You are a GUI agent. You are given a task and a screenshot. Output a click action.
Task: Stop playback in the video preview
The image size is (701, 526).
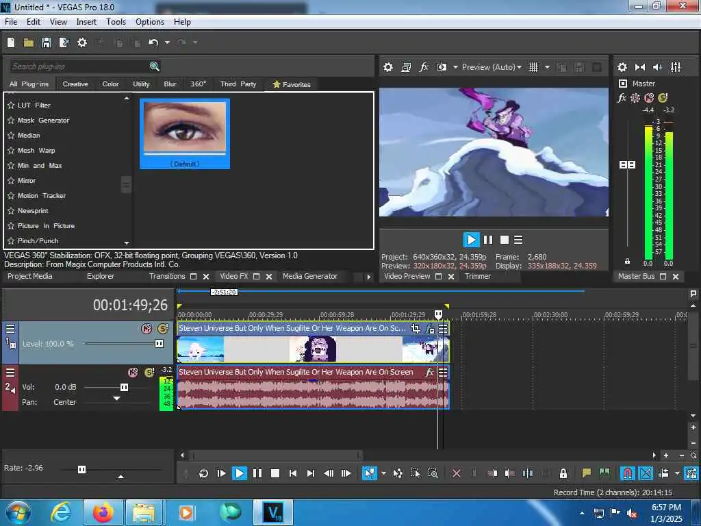pos(505,240)
